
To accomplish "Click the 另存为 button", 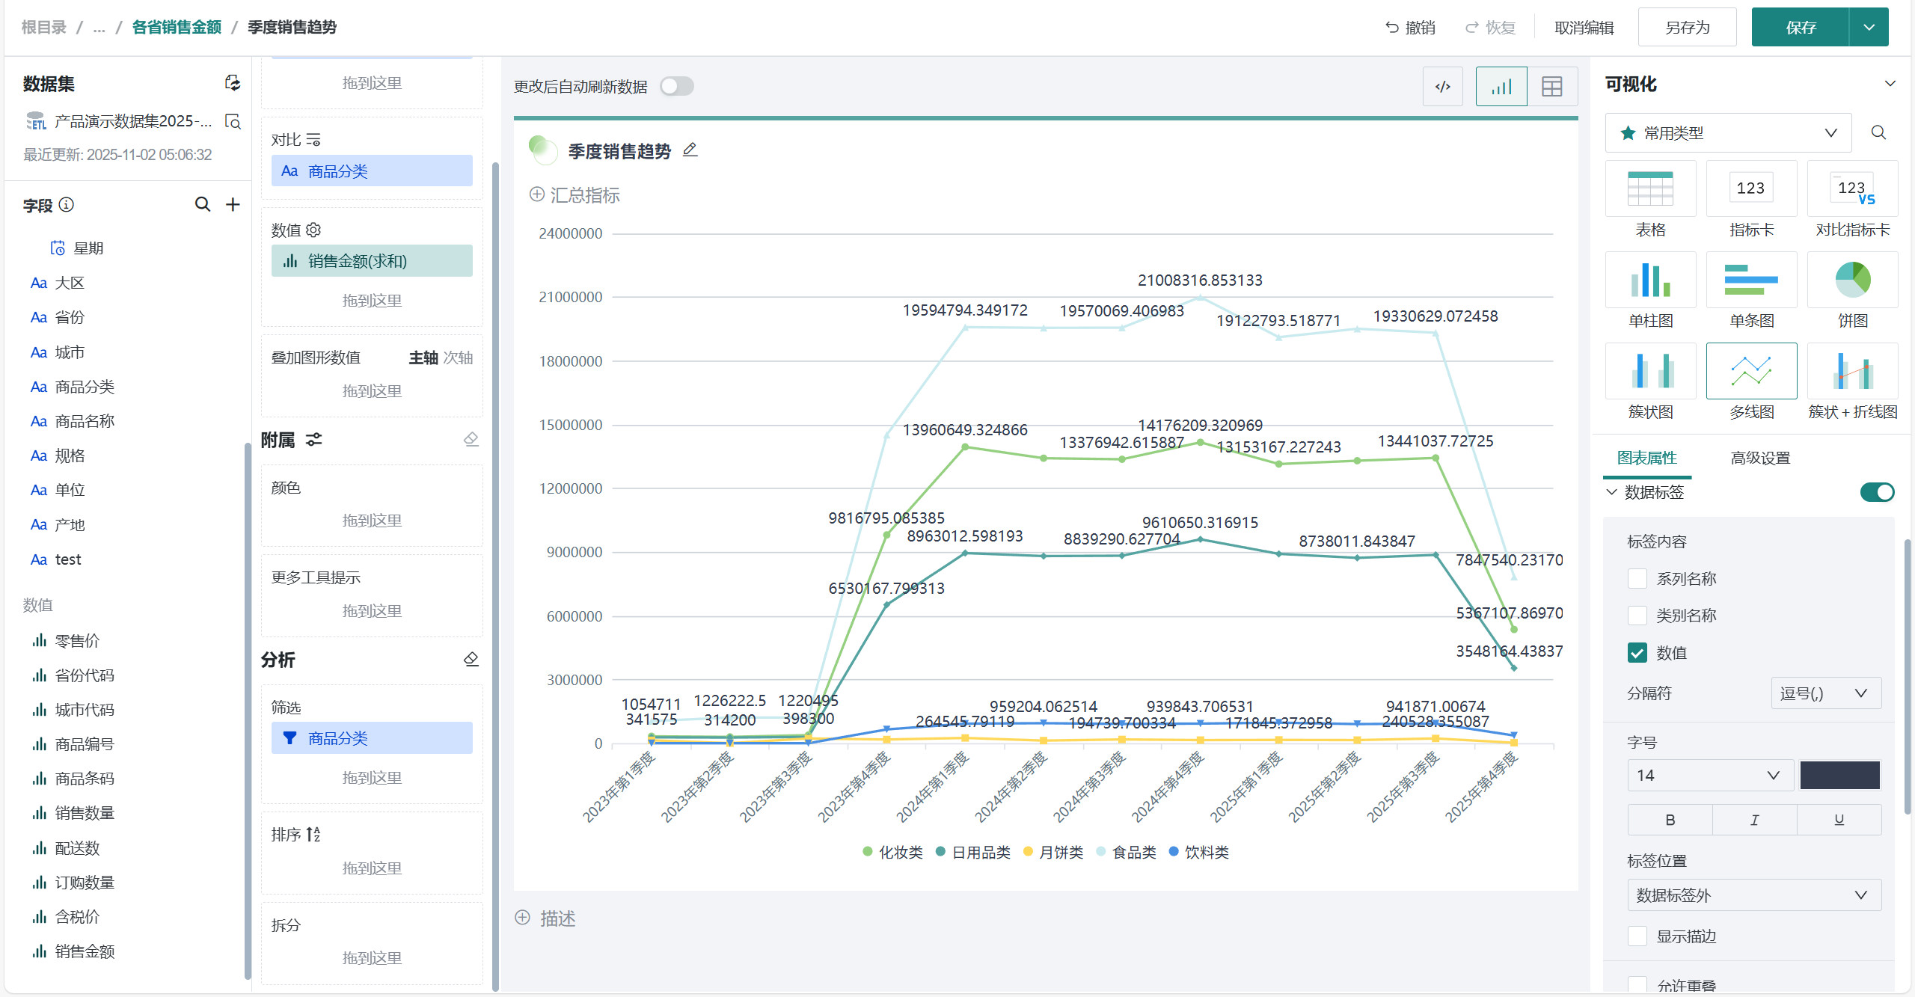I will tap(1687, 28).
